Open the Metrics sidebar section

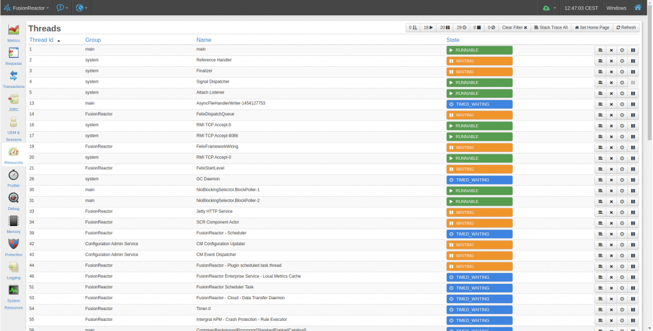13,33
